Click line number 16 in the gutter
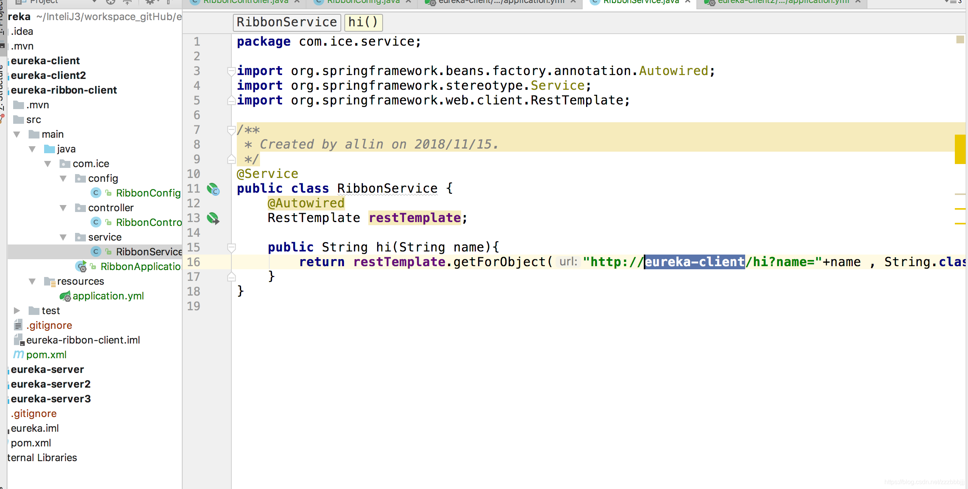The width and height of the screenshot is (968, 489). point(193,262)
